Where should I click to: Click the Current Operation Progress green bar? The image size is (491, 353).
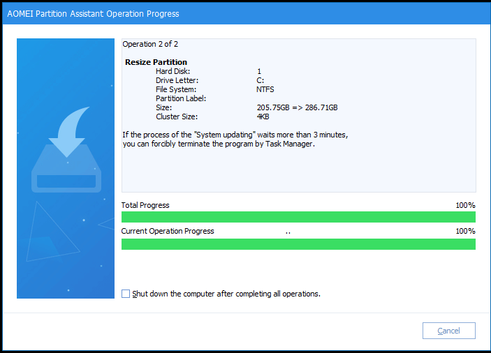[x=298, y=244]
